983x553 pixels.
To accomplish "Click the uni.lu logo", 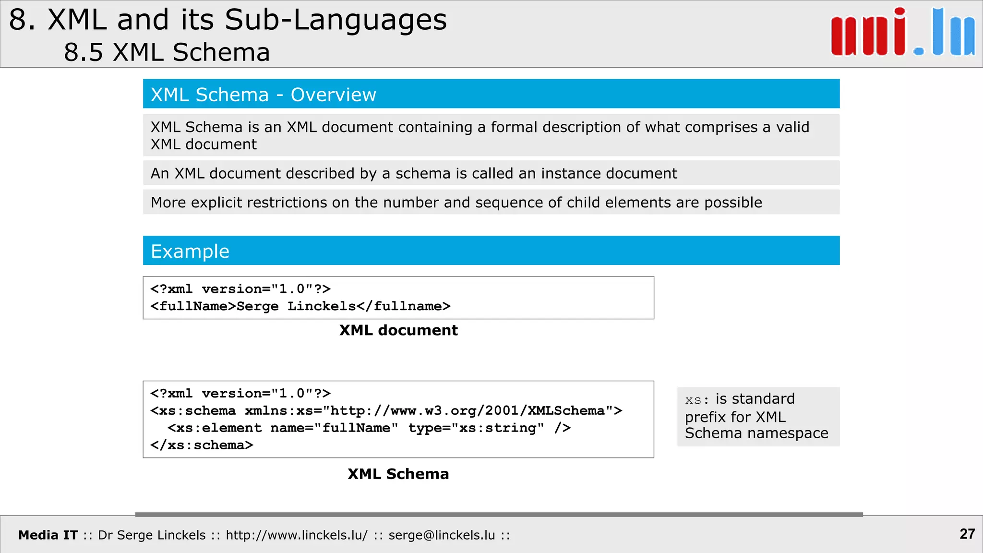I will tap(903, 32).
